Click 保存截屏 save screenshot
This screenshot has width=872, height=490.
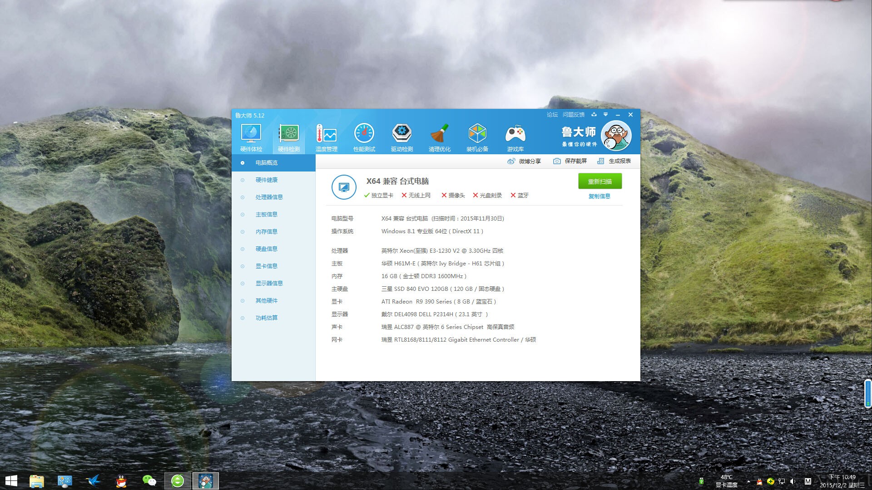[x=570, y=161]
